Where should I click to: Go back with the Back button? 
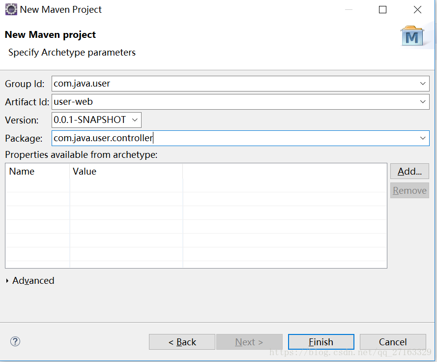point(182,342)
